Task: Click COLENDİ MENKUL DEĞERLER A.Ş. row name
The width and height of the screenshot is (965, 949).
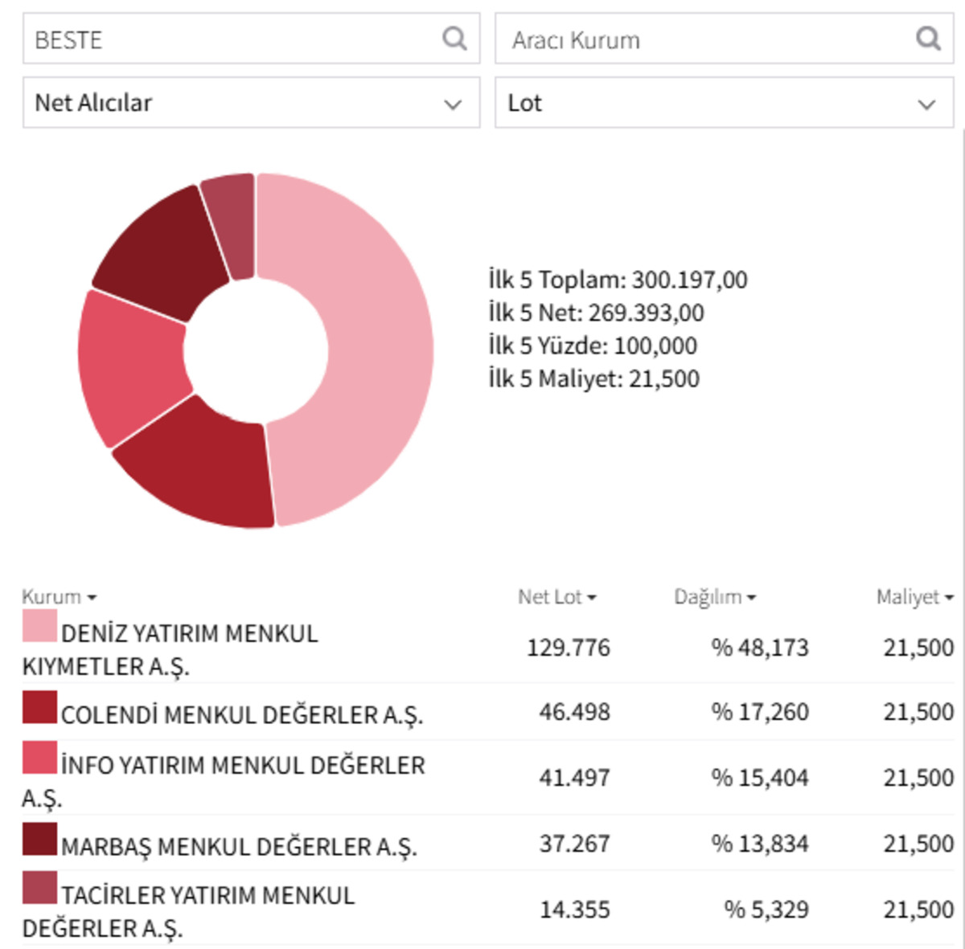Action: point(242,714)
